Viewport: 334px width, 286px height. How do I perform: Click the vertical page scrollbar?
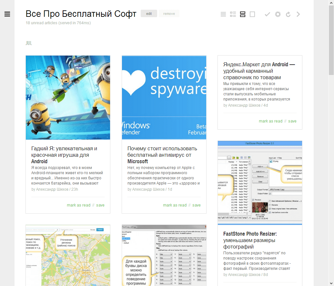[x=331, y=39]
